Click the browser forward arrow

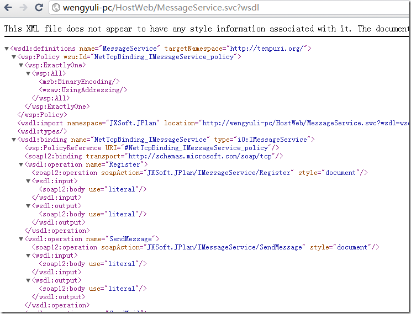(24, 8)
